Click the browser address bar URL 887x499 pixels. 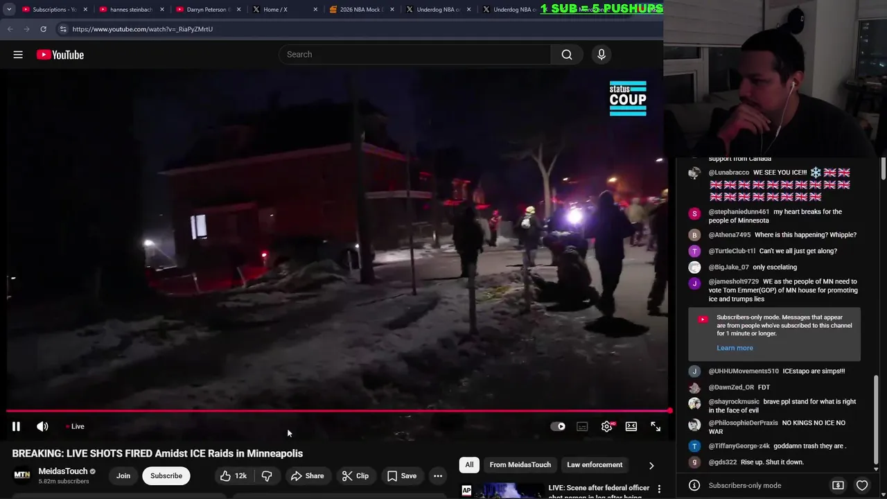tap(142, 29)
